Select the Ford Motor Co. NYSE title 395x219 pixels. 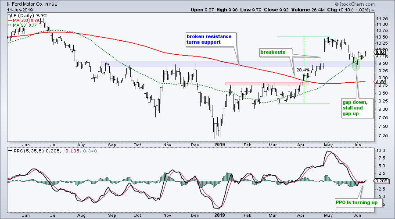[x=32, y=4]
